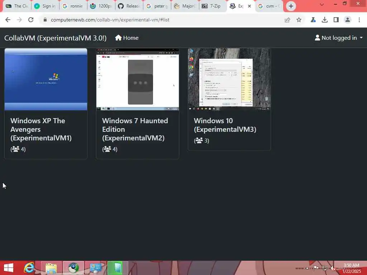The height and width of the screenshot is (275, 367).
Task: Switch to the 'The Cle' tab
Action: (x=16, y=6)
